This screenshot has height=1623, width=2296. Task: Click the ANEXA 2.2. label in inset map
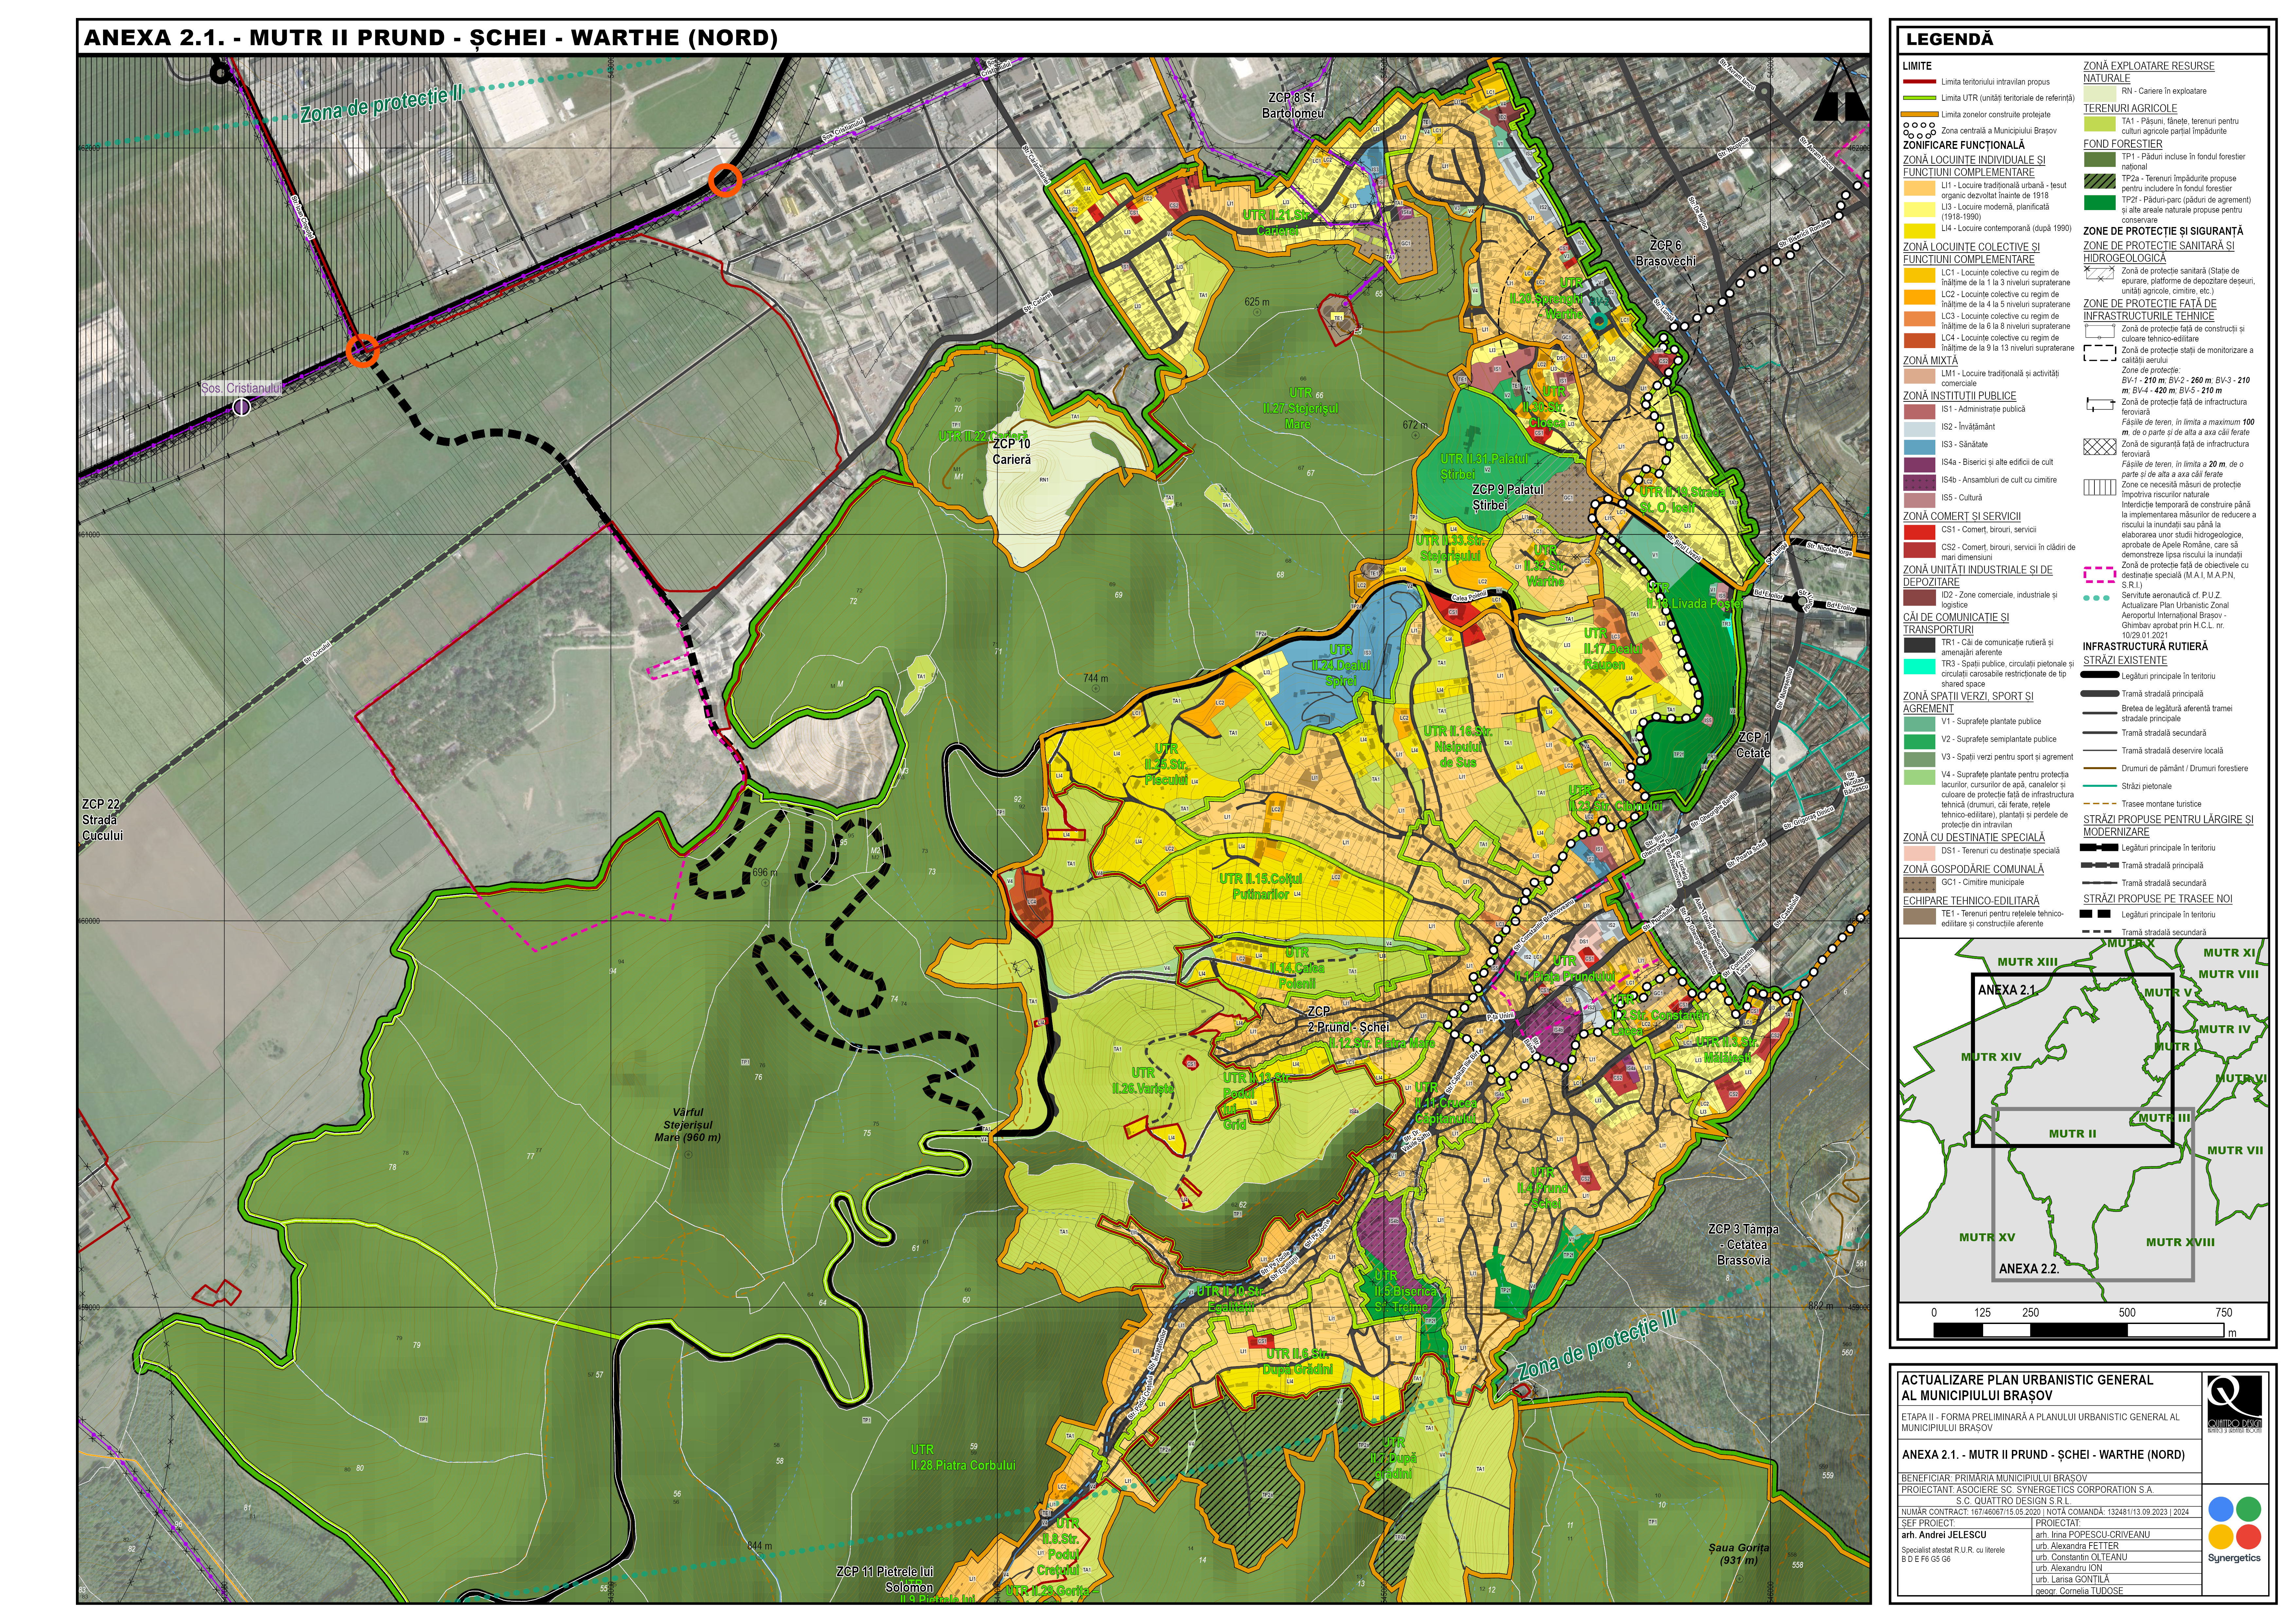2029,1269
